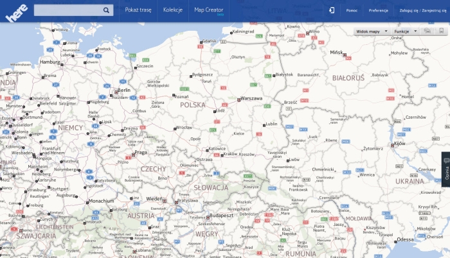The height and width of the screenshot is (258, 450).
Task: Focus the map search field
Action: pyautogui.click(x=73, y=10)
